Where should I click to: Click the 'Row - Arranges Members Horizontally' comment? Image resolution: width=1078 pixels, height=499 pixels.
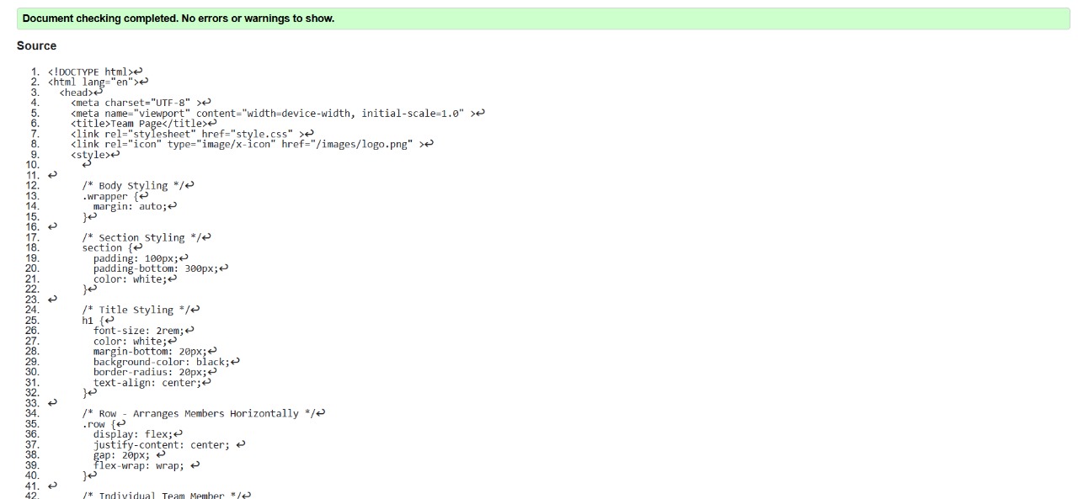tap(198, 413)
